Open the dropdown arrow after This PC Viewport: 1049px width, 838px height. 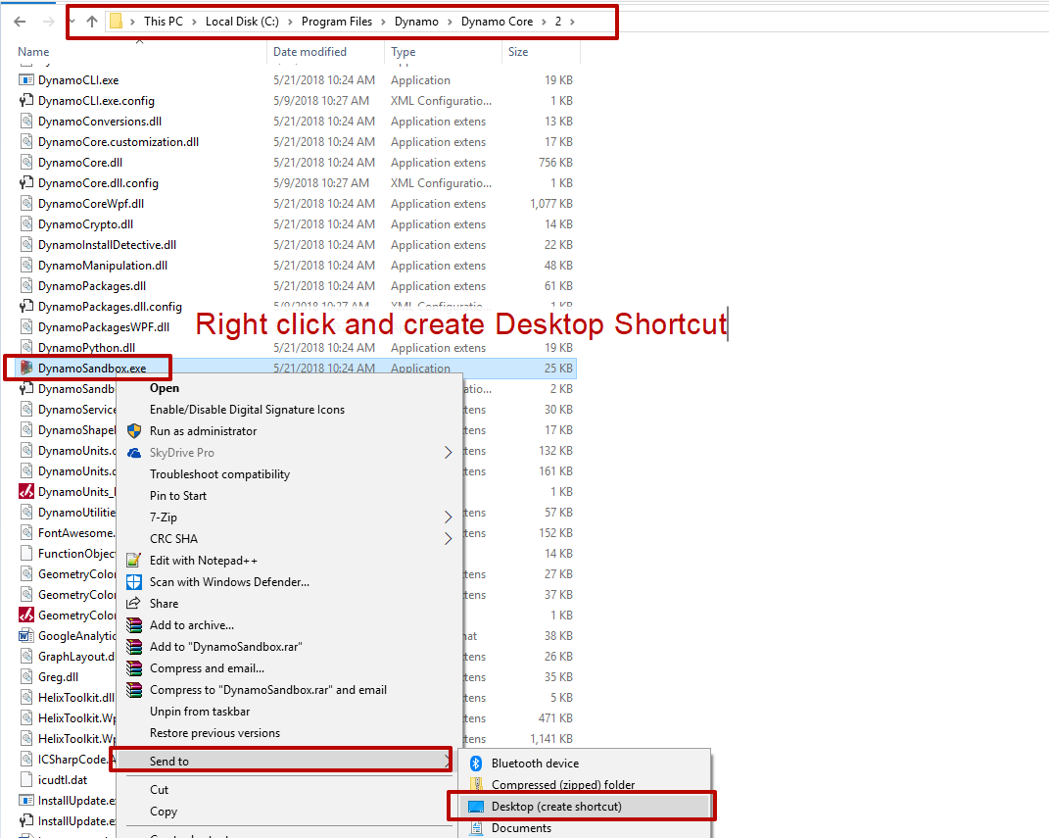(x=194, y=22)
